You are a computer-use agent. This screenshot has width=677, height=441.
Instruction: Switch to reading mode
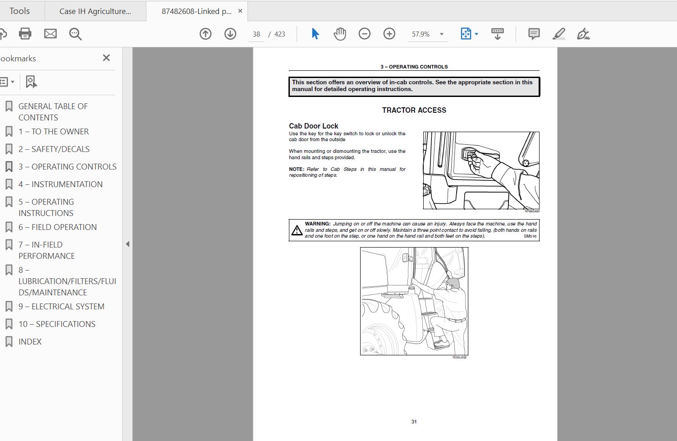pos(497,34)
